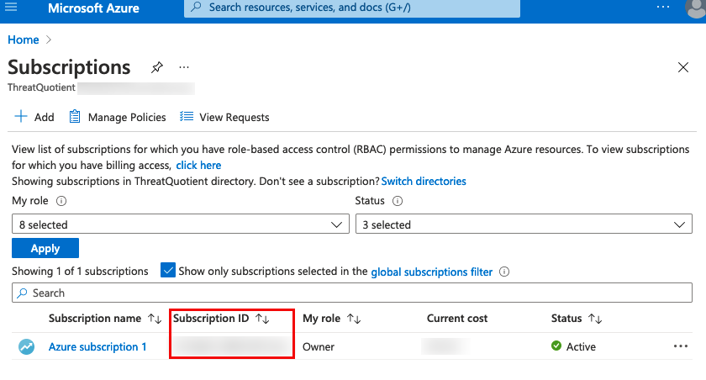
Task: Open row actions for Azure subscription 1
Action: [x=680, y=346]
